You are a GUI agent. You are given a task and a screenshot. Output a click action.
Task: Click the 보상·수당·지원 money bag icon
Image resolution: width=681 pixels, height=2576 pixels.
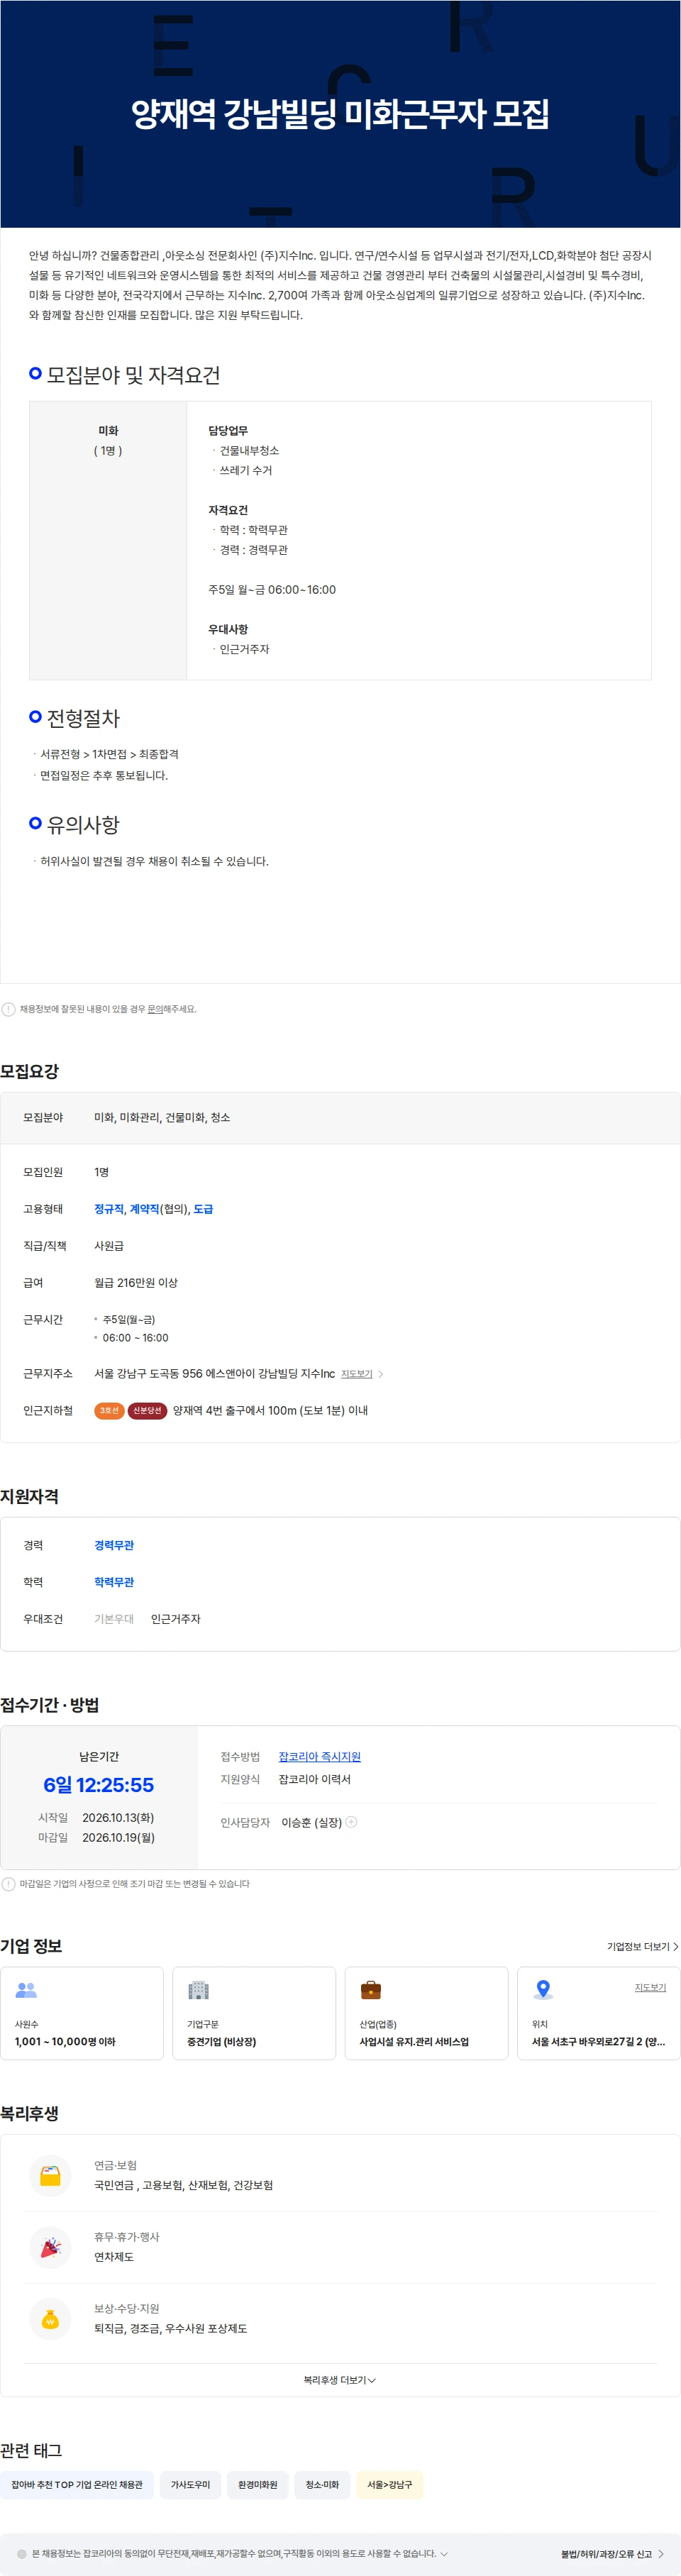tap(50, 2319)
